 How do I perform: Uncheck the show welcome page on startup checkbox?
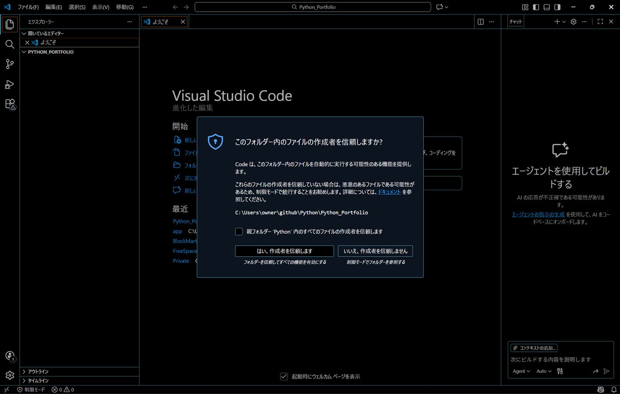pyautogui.click(x=284, y=376)
